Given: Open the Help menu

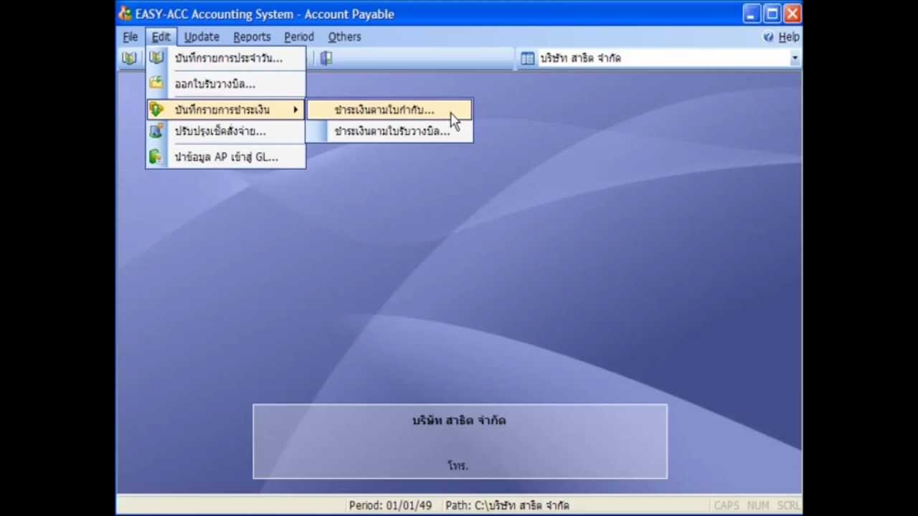Looking at the screenshot, I should [788, 37].
